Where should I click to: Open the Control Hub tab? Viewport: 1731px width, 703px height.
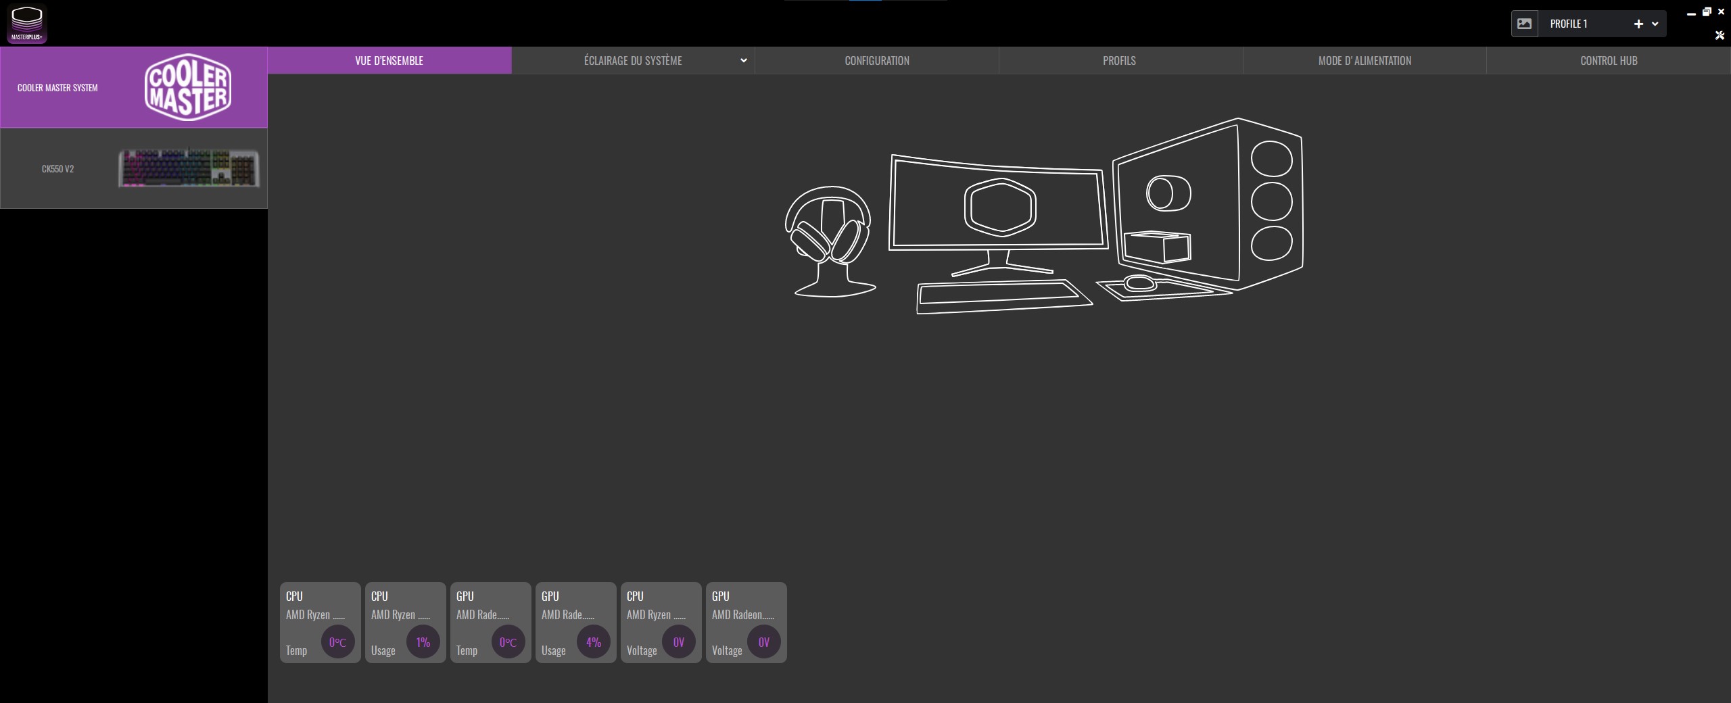pyautogui.click(x=1608, y=61)
